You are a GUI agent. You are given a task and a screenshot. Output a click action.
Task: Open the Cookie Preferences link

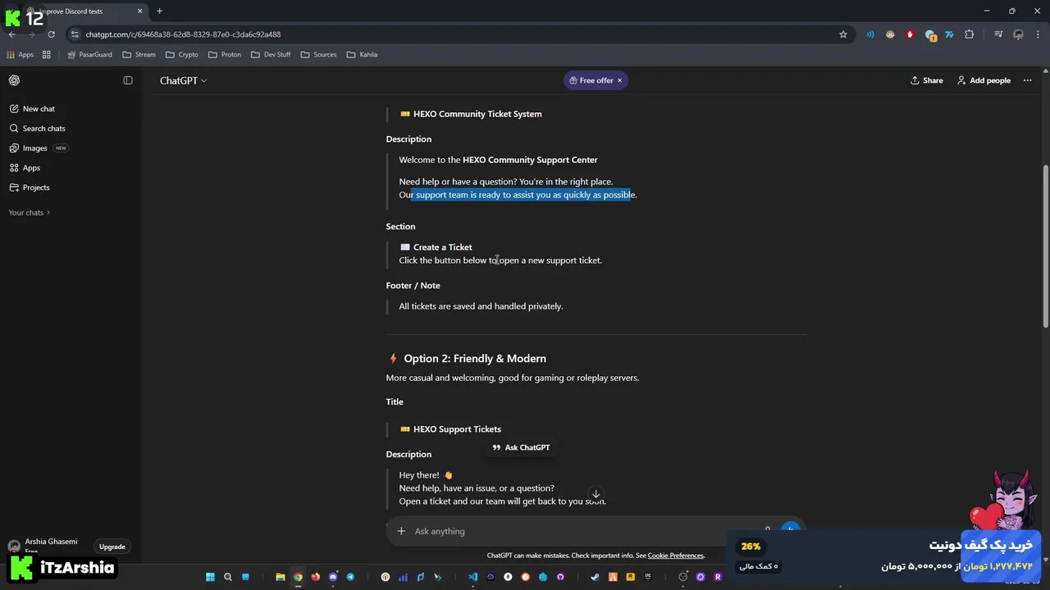click(x=675, y=556)
